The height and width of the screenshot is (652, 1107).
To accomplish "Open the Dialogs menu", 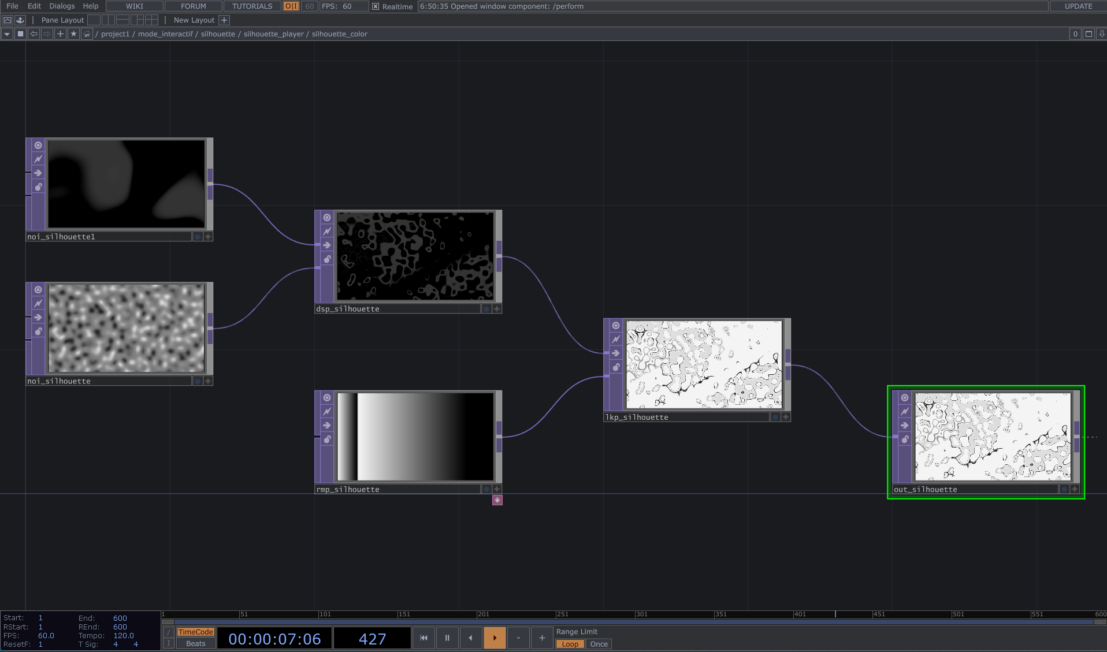I will click(62, 6).
